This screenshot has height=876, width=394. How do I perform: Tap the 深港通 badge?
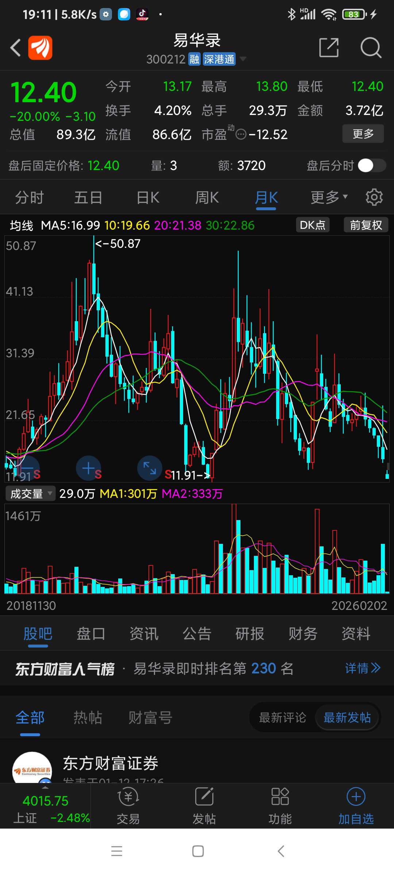[219, 59]
